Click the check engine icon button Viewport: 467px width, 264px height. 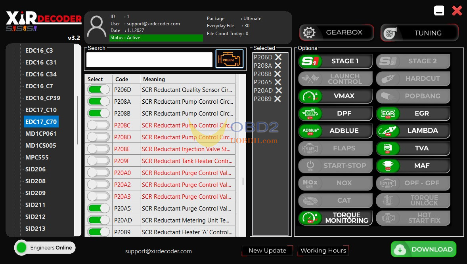(230, 59)
